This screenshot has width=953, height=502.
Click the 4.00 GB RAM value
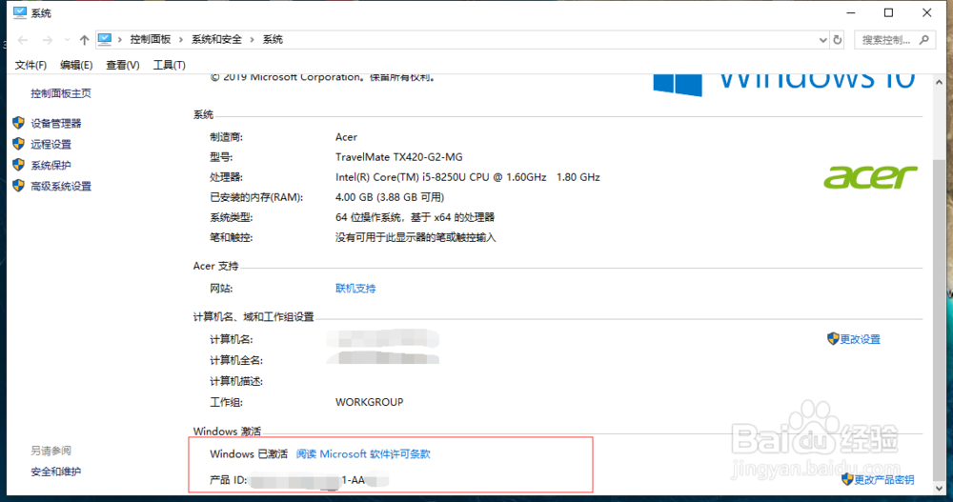pyautogui.click(x=390, y=197)
